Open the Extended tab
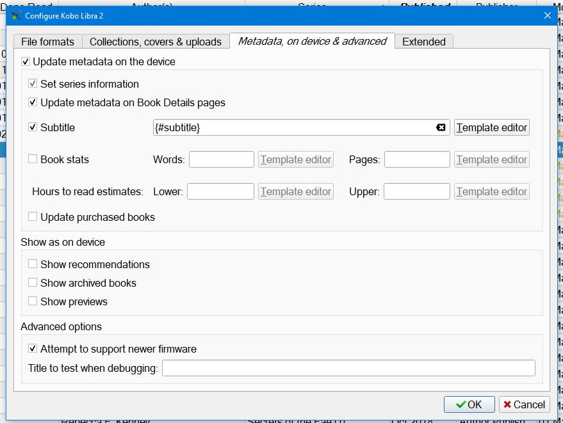Image resolution: width=563 pixels, height=423 pixels. 423,42
